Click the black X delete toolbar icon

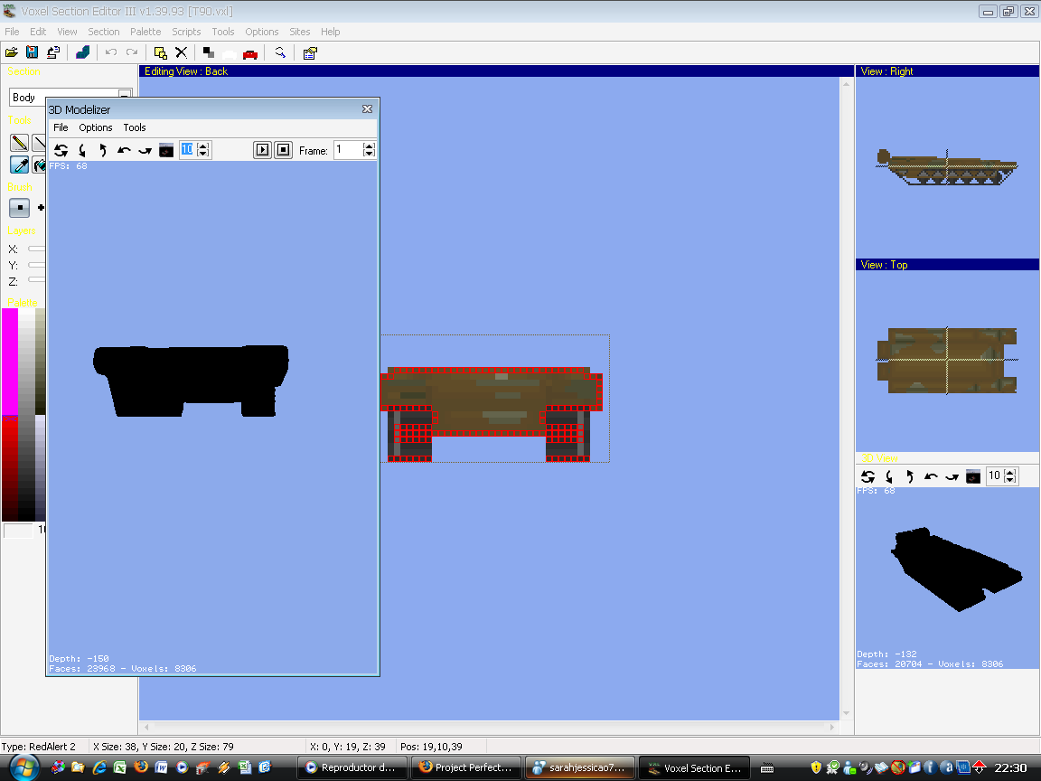[181, 52]
